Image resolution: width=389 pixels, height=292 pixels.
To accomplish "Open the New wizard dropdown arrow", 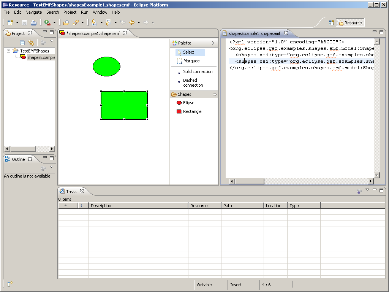I will tap(17, 23).
